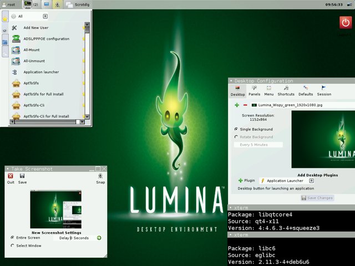The image size is (355, 266).
Task: Click the All category list button
Action: 45,16
